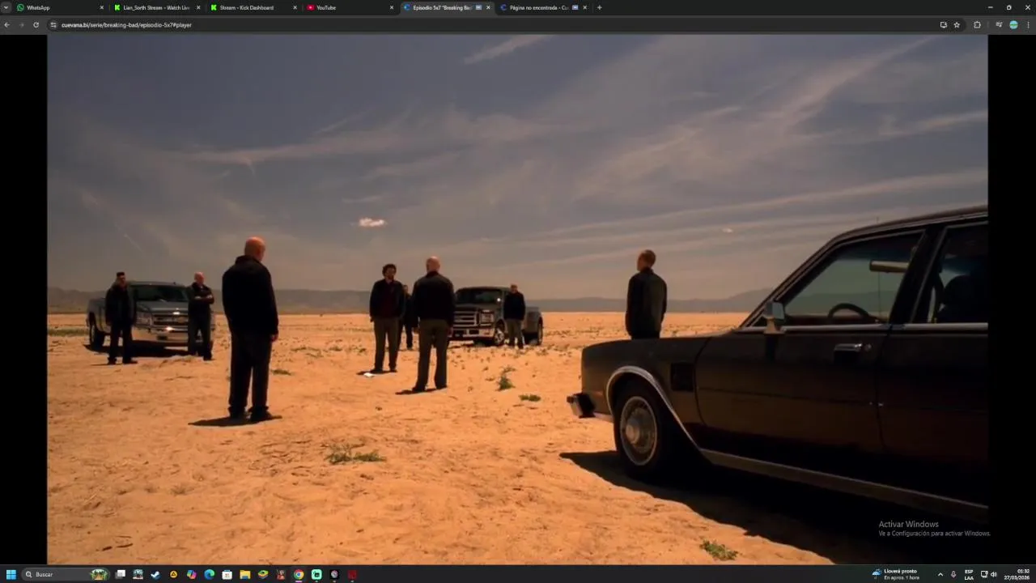Install app icon in address bar
This screenshot has height=583, width=1036.
click(x=944, y=25)
